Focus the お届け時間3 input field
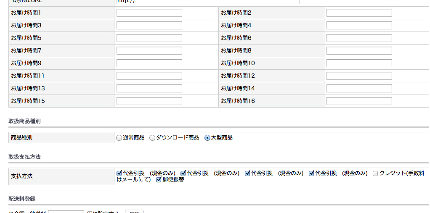Viewport: 430px width, 213px height. click(149, 26)
